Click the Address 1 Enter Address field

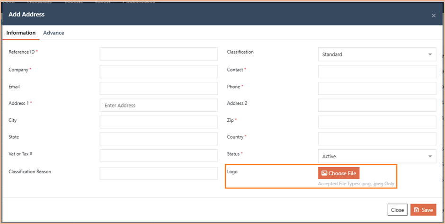click(159, 105)
